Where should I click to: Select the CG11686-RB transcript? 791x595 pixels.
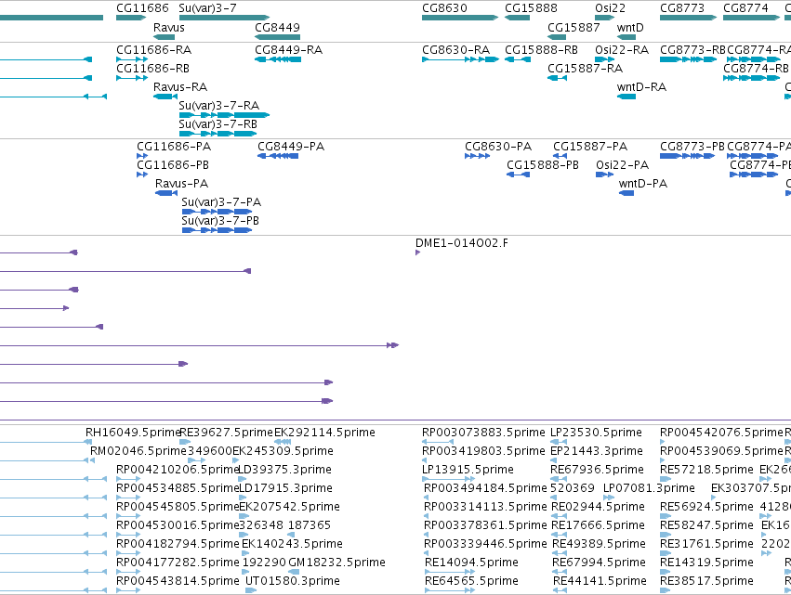click(x=132, y=78)
